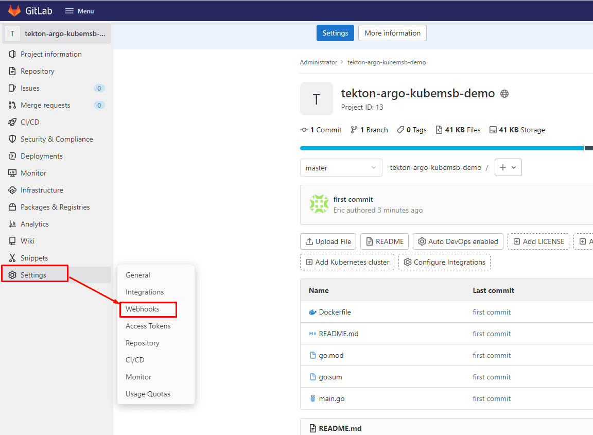This screenshot has height=435, width=593.
Task: Click the More information button
Action: (x=392, y=33)
